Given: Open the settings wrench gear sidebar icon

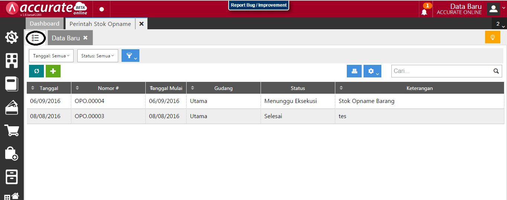Looking at the screenshot, I should click(12, 37).
